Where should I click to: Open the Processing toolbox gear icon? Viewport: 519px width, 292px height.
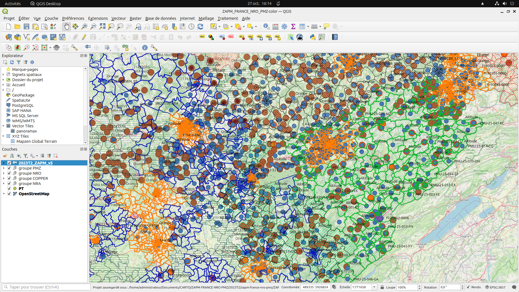[x=284, y=26]
